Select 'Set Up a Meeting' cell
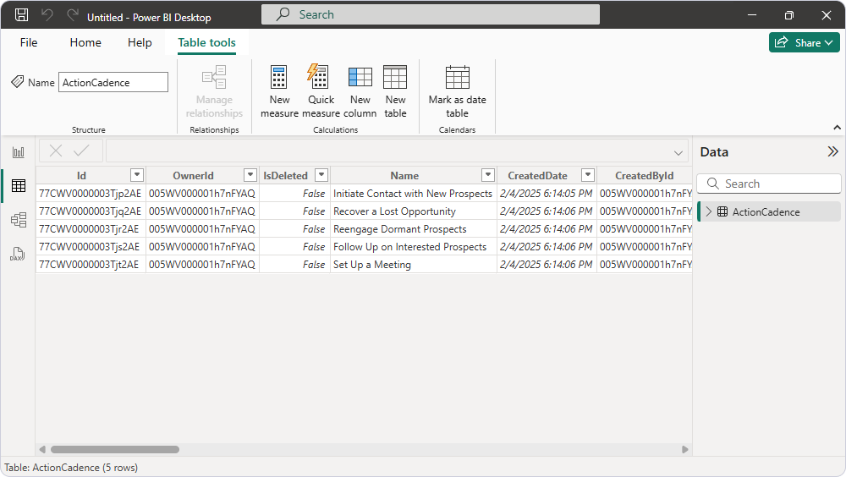Image resolution: width=846 pixels, height=477 pixels. pyautogui.click(x=414, y=265)
